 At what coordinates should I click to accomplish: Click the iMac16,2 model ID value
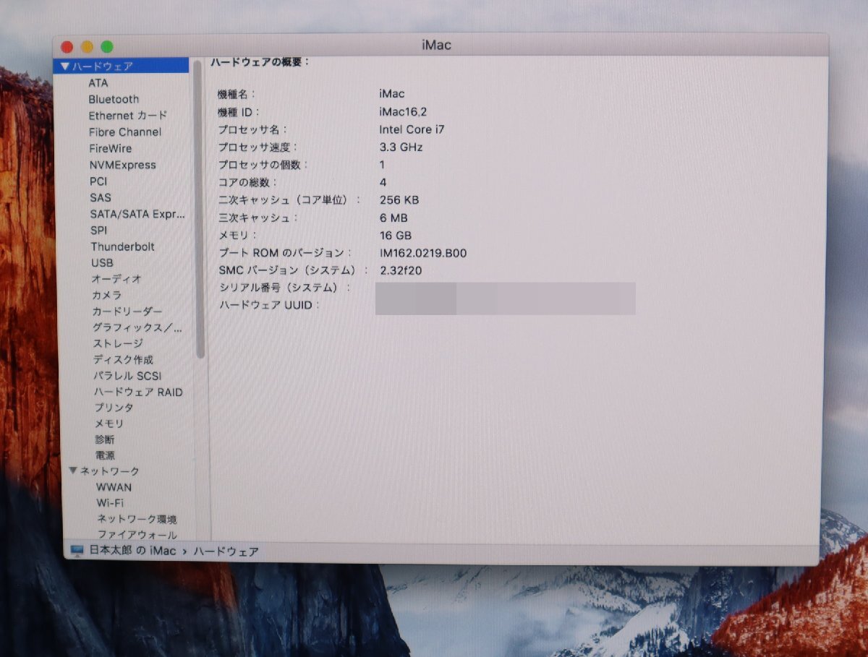coord(404,111)
